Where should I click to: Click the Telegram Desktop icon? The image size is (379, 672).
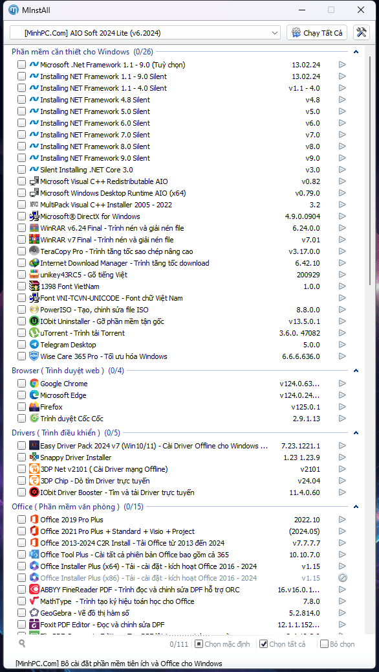click(x=34, y=345)
